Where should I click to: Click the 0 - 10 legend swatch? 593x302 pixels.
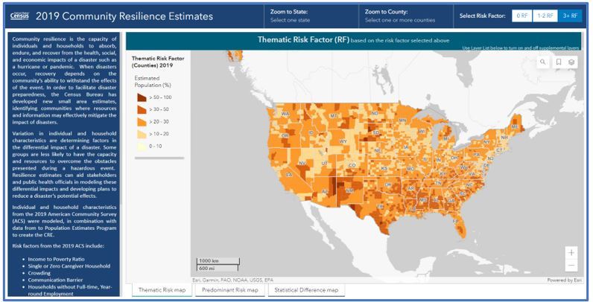(x=142, y=146)
